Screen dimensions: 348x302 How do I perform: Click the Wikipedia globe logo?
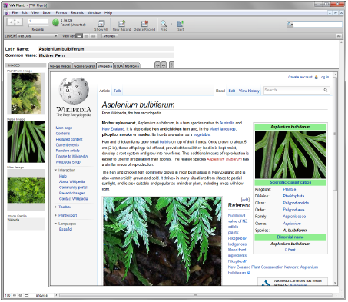74,91
